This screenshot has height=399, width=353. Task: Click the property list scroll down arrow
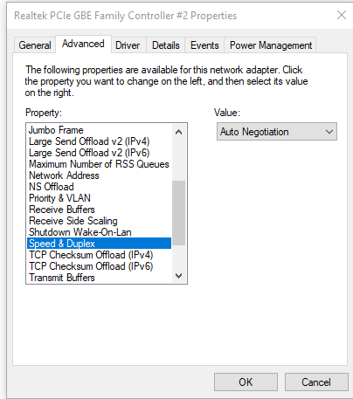179,276
